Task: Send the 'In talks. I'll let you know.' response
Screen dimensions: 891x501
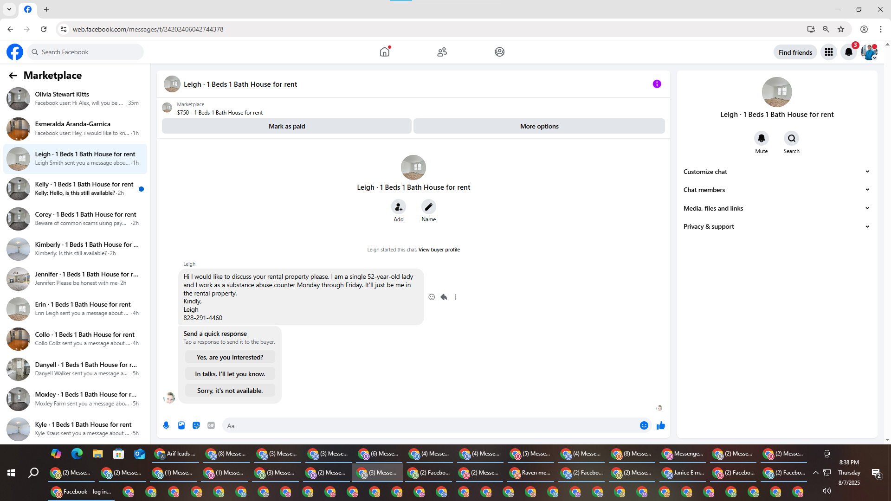Action: [230, 374]
